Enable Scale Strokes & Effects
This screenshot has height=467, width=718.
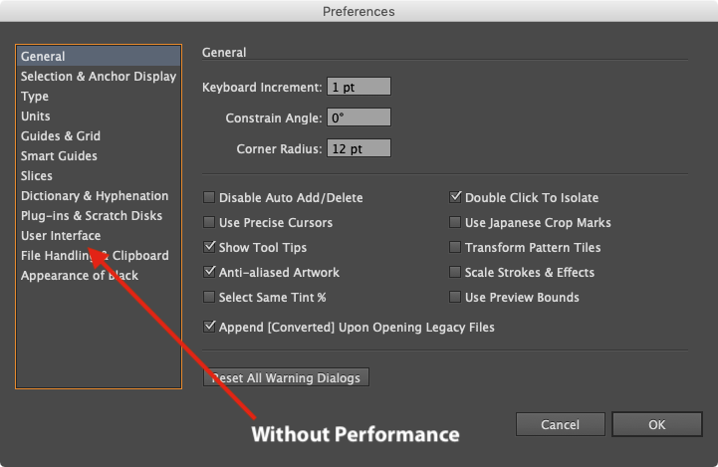(x=456, y=273)
